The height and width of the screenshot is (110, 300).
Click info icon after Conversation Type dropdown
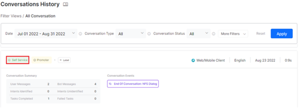pos(149,34)
